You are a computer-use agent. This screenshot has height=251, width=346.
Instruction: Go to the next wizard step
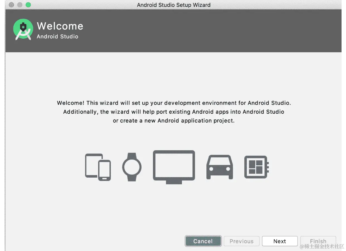pos(280,241)
